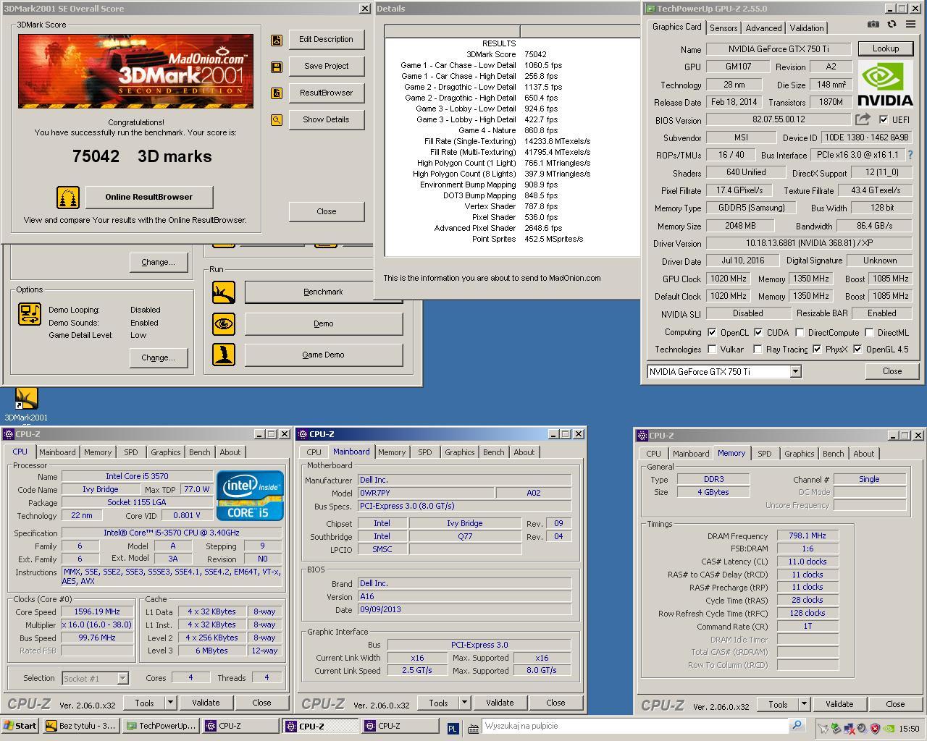Open the SPD tab in CPU-Z
Screen dimensions: 927x741
131,452
